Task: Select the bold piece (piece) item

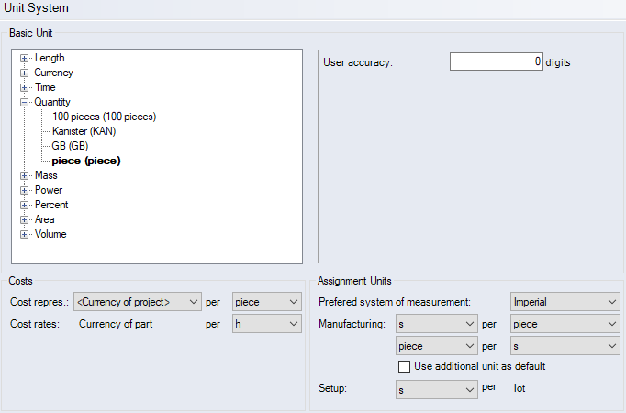Action: click(x=86, y=161)
